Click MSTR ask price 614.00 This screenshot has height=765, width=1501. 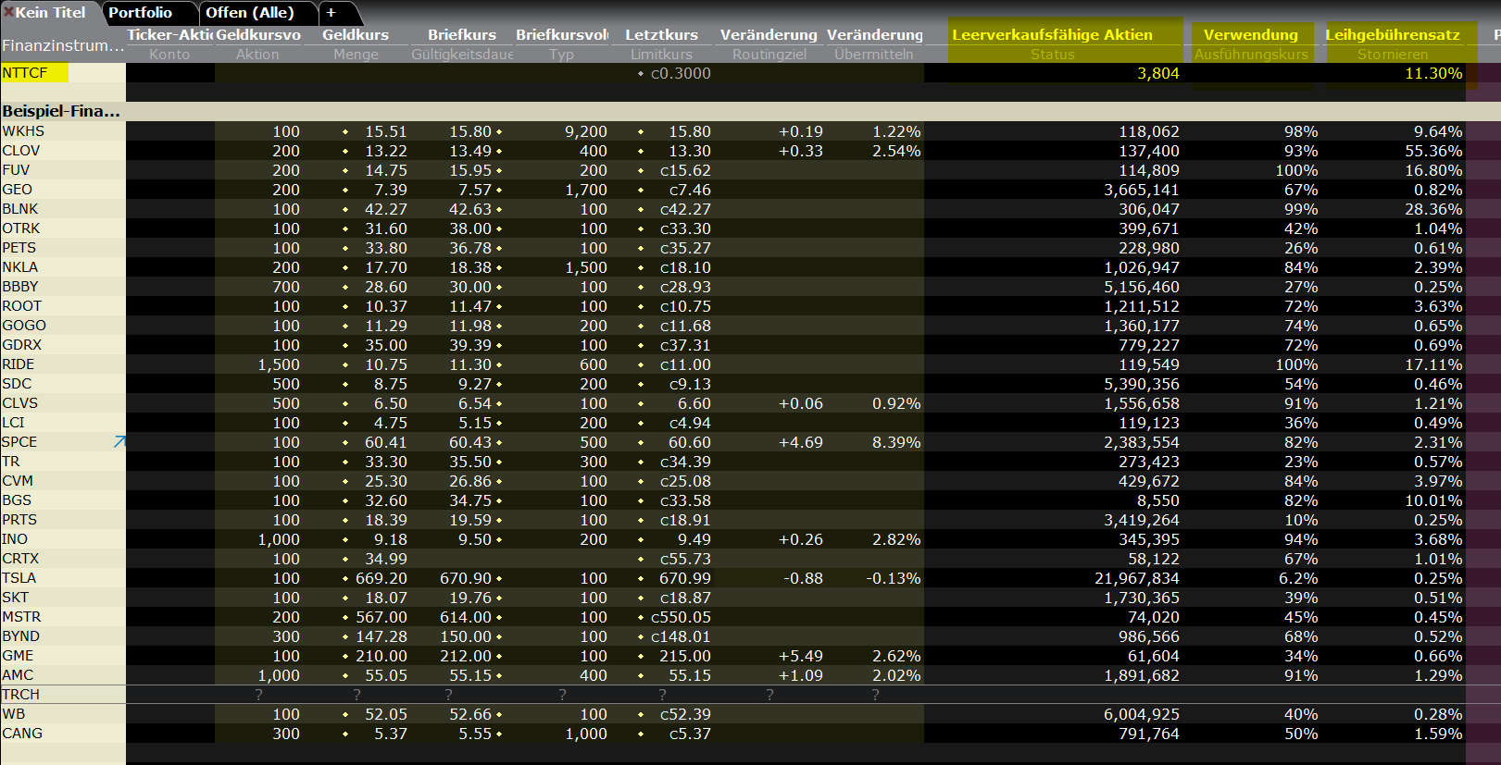click(x=466, y=617)
